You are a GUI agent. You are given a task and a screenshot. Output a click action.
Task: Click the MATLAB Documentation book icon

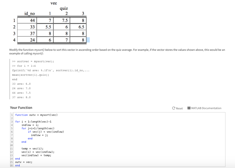coord(189,108)
